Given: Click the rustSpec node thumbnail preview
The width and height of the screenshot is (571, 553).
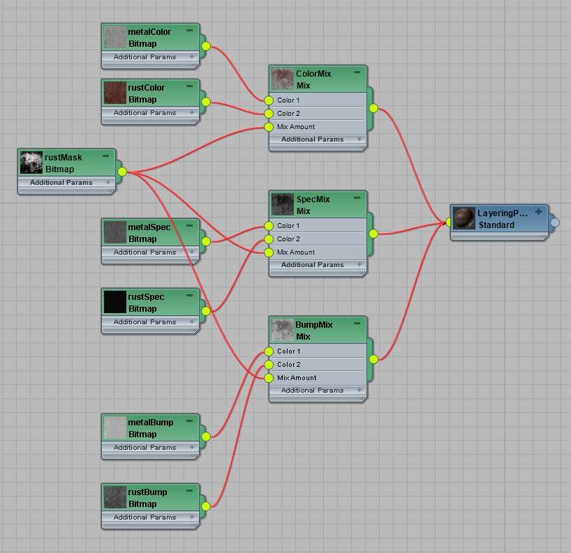Looking at the screenshot, I should tap(115, 303).
